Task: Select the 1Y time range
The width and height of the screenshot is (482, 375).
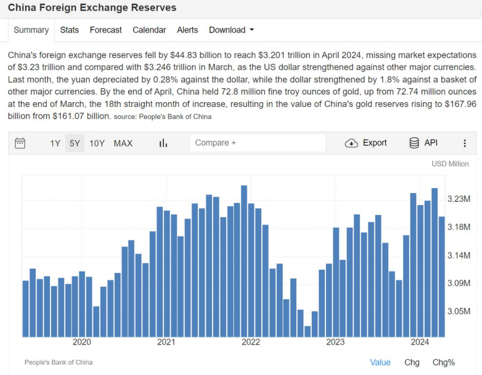Action: coord(55,143)
